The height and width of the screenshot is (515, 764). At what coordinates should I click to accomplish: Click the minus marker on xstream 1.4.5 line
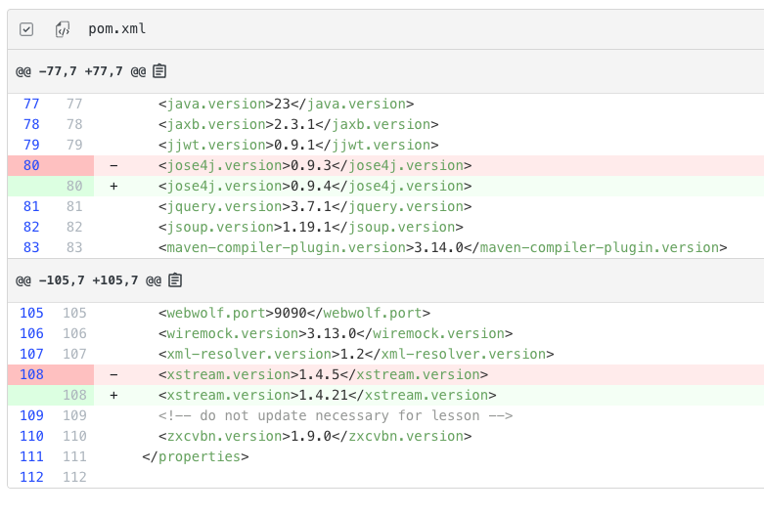click(113, 374)
